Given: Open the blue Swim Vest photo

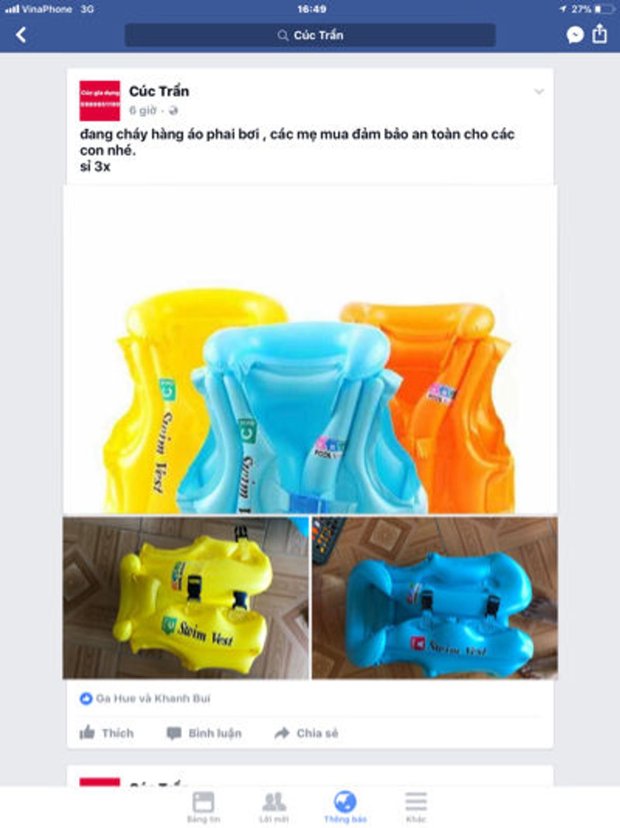Looking at the screenshot, I should coord(435,597).
